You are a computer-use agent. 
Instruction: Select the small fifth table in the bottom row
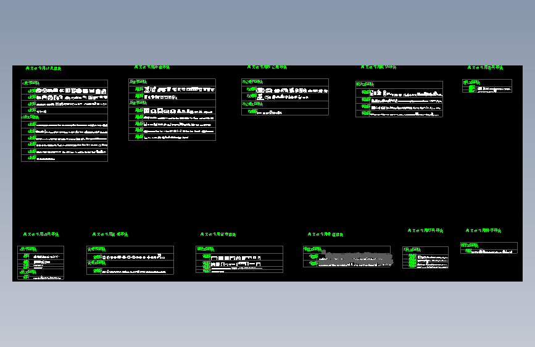426,257
